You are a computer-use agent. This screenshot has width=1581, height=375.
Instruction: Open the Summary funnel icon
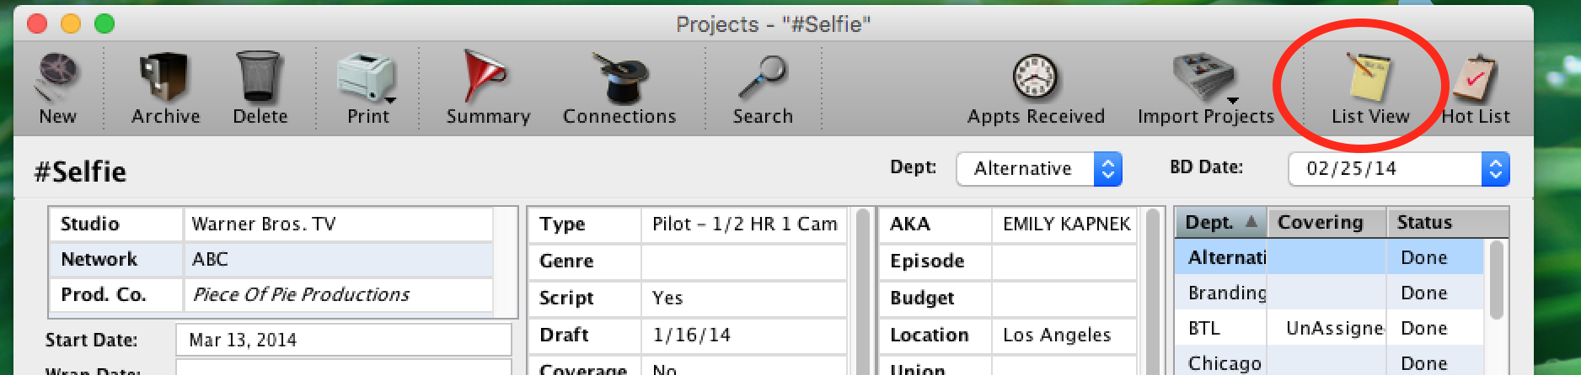pyautogui.click(x=485, y=76)
